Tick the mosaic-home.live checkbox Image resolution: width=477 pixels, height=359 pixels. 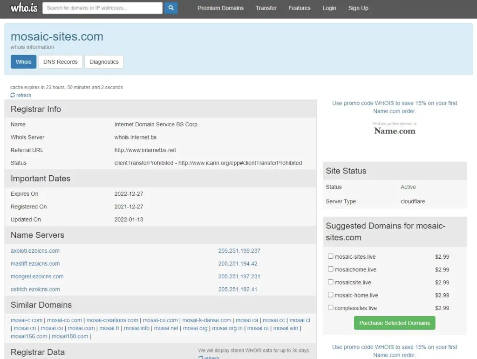330,295
